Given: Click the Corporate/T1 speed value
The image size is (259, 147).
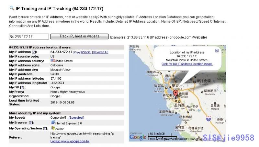Looking at the screenshot, I should [59, 118].
